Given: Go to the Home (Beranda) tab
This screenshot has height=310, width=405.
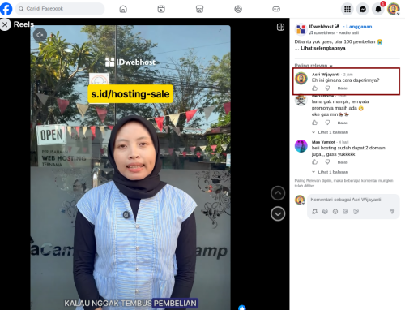Looking at the screenshot, I should tap(123, 9).
